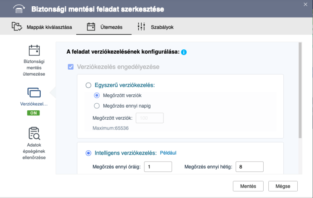Viewport: 313px width, 198px height.
Task: Click the Szabályok sliders icon
Action: (141, 27)
